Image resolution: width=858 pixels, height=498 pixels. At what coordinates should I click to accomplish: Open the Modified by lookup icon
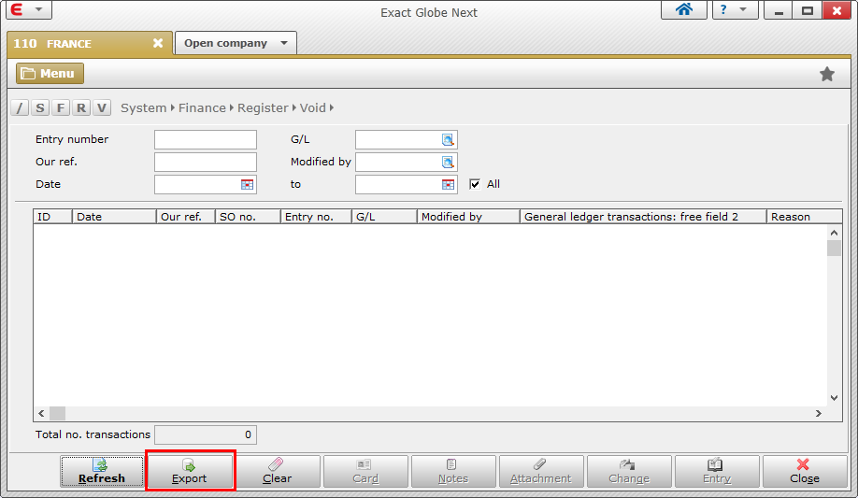pos(448,162)
